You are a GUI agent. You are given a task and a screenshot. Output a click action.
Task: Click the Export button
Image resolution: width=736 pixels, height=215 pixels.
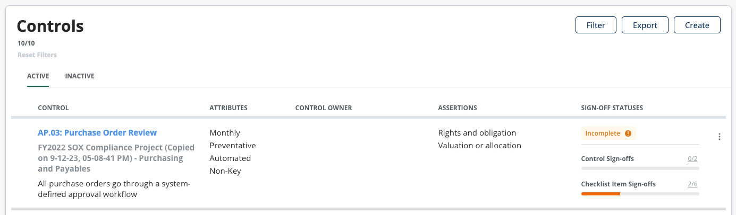coord(645,25)
